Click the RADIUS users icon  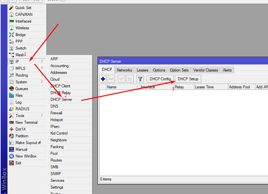12,109
